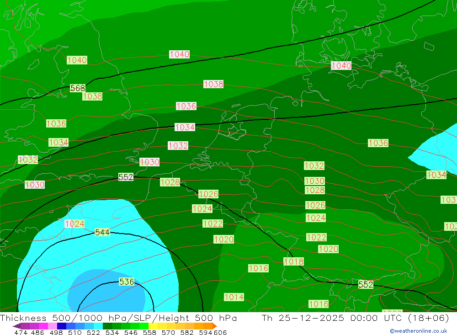This screenshot has width=457, height=335.
Task: Select the cyan swatch in the thickness legend
Action: coord(98,326)
